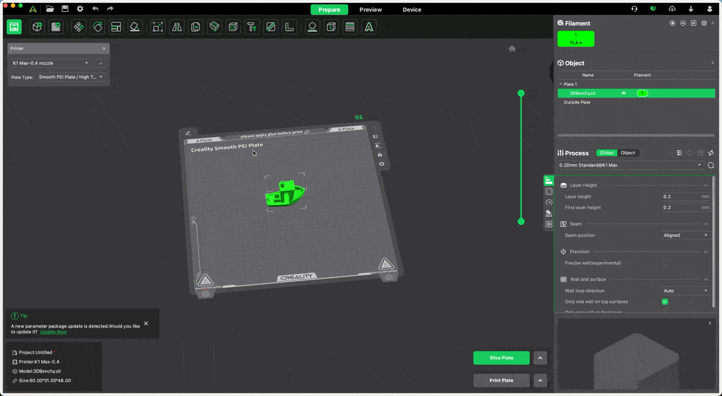Switch Process settings to Object tab
This screenshot has height=396, width=722.
[628, 153]
